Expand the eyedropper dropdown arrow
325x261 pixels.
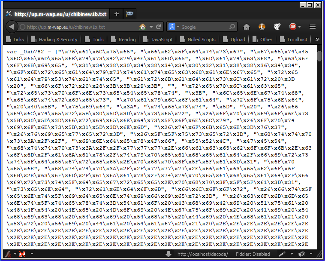292,254
